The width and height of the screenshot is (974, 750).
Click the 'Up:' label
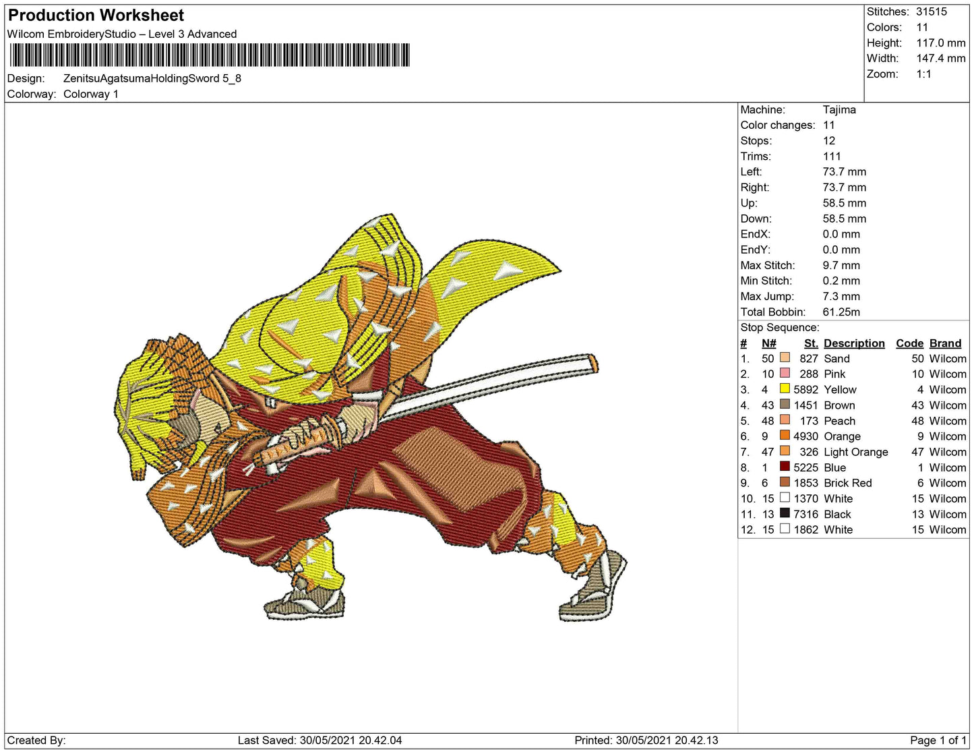(749, 202)
